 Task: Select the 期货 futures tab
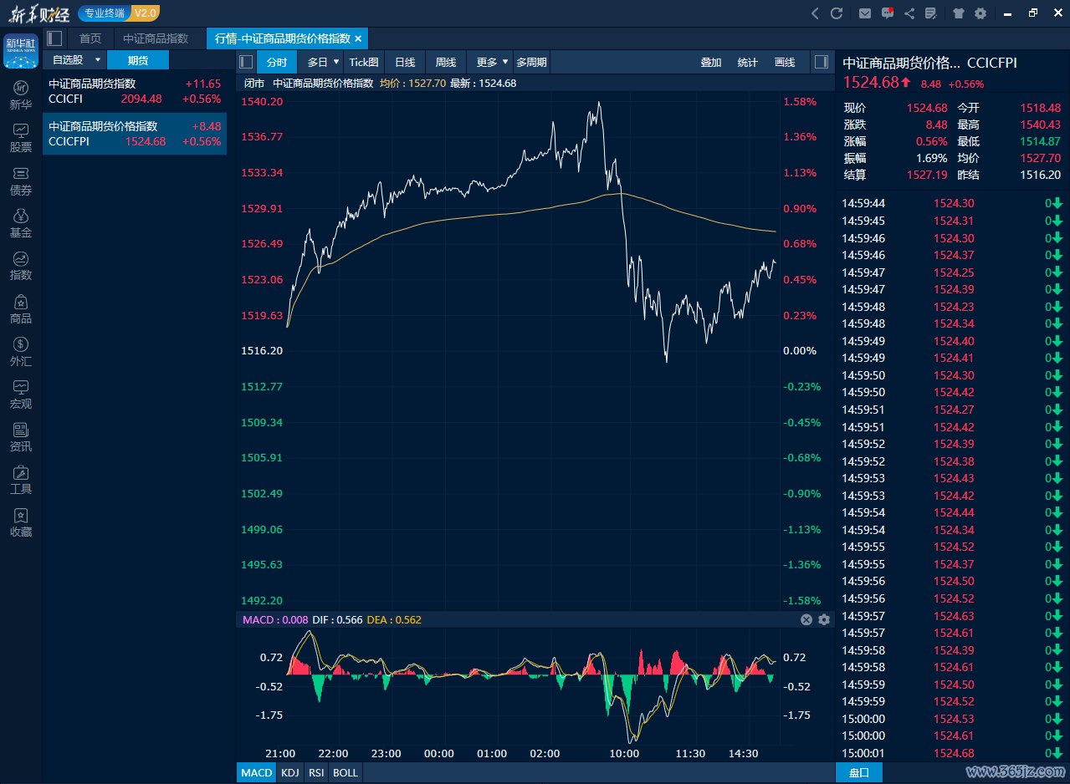click(138, 60)
